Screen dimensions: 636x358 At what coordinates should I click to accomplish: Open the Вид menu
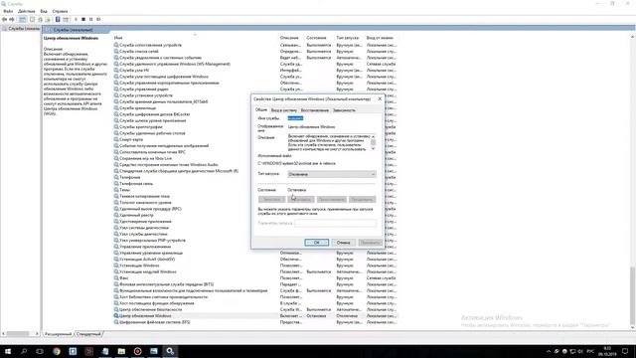pyautogui.click(x=44, y=11)
